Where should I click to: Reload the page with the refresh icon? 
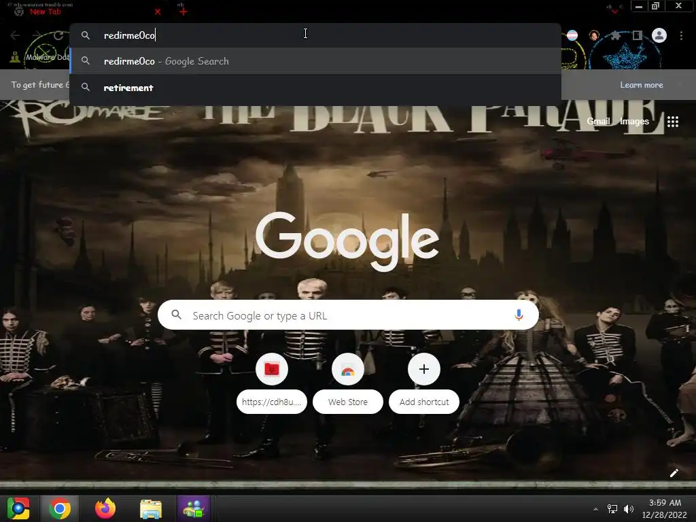point(58,35)
